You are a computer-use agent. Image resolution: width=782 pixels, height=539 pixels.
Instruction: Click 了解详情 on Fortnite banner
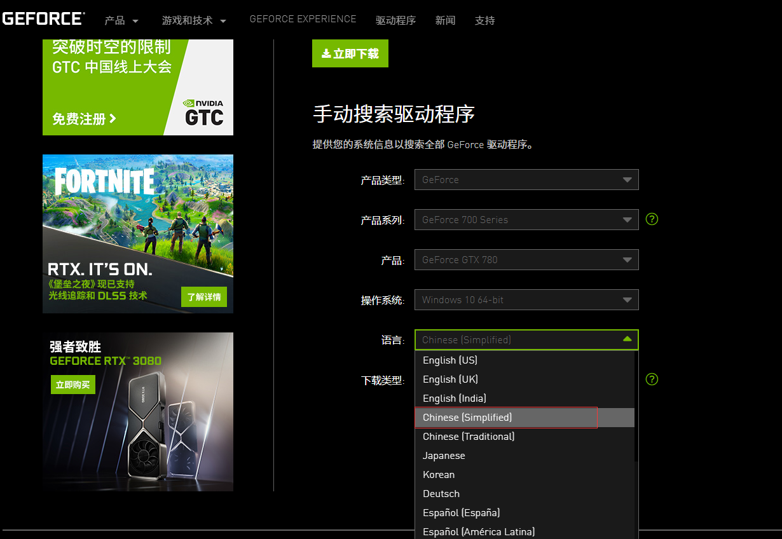[204, 297]
